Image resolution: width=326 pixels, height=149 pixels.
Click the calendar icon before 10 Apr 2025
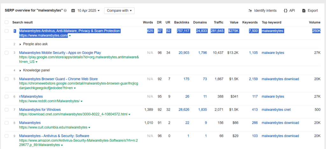click(x=73, y=11)
